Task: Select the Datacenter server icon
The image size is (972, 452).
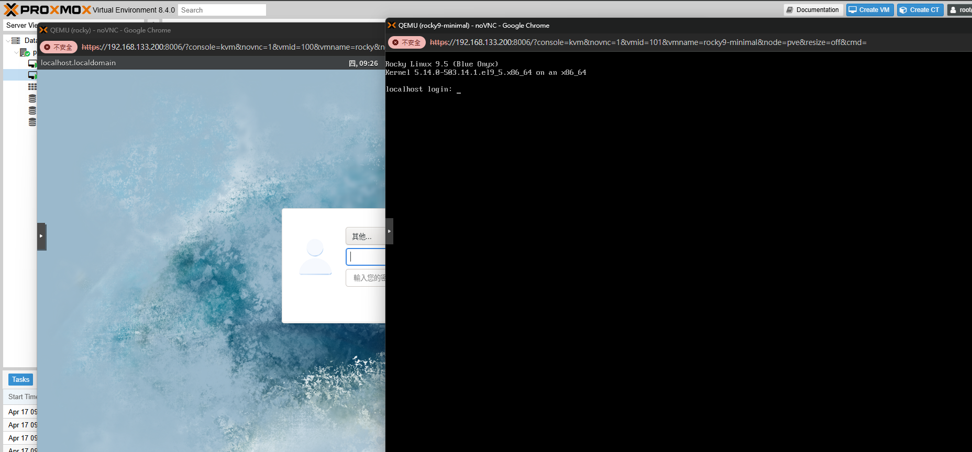Action: click(x=16, y=41)
